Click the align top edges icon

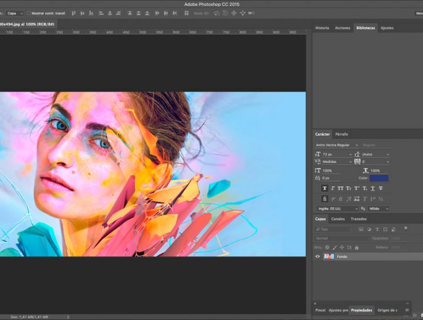(74, 13)
